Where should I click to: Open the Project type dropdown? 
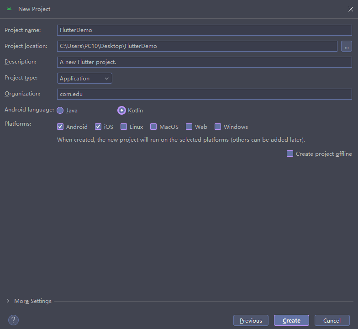(x=84, y=79)
